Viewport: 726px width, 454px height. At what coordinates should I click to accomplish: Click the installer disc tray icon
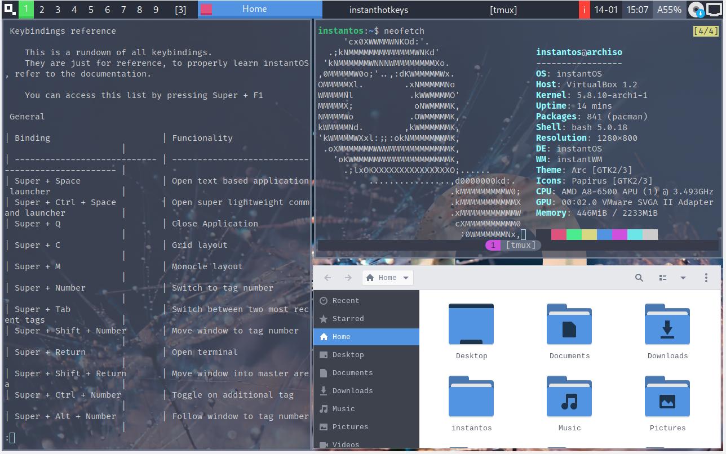(696, 10)
